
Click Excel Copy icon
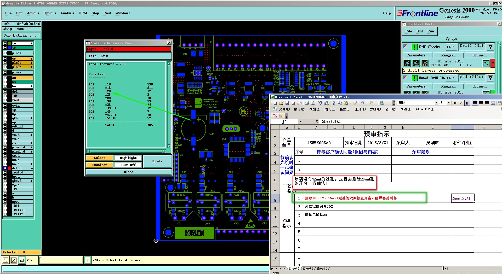[x=340, y=103]
